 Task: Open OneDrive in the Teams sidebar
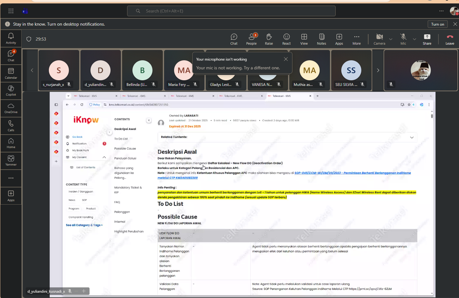click(x=11, y=108)
